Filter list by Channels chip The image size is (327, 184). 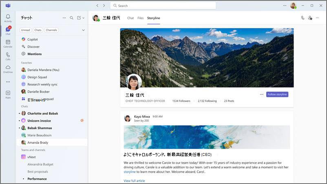click(51, 30)
